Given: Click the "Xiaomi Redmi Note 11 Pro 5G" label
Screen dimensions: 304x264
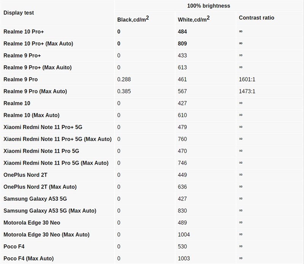Looking at the screenshot, I should (x=41, y=151).
